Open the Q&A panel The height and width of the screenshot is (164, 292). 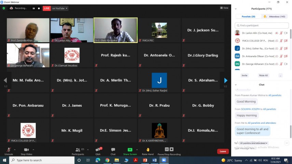point(98,151)
